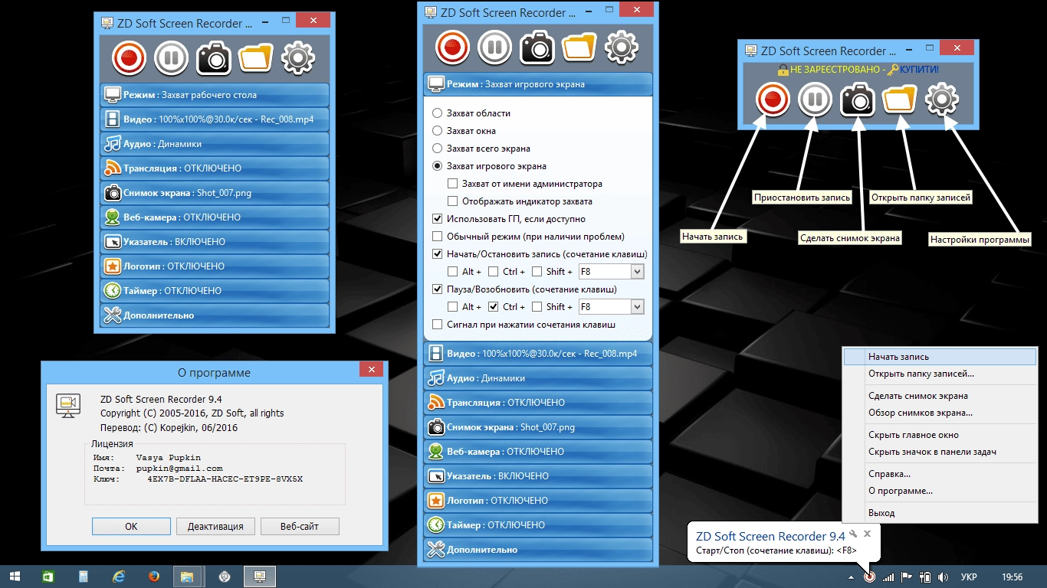Select the Захват области radio button
Viewport: 1047px width, 588px height.
tap(438, 113)
